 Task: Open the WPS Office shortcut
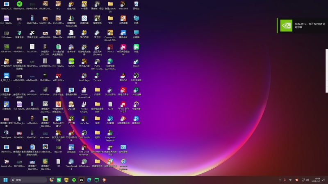[58, 77]
